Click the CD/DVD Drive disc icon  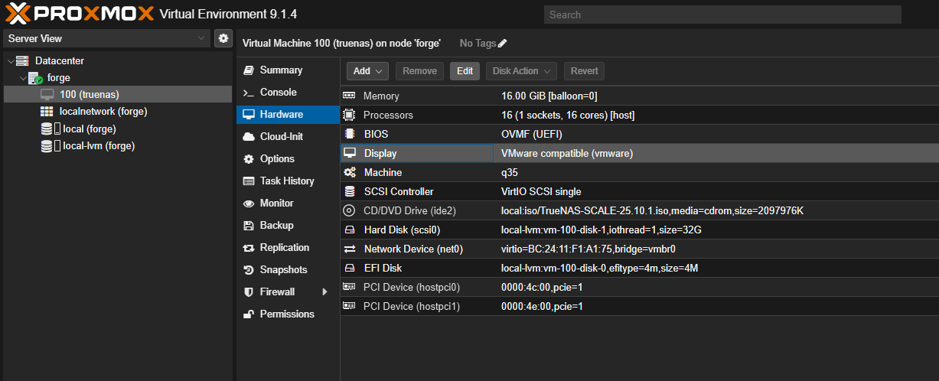coord(349,210)
